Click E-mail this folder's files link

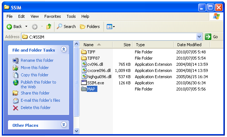[40, 100]
